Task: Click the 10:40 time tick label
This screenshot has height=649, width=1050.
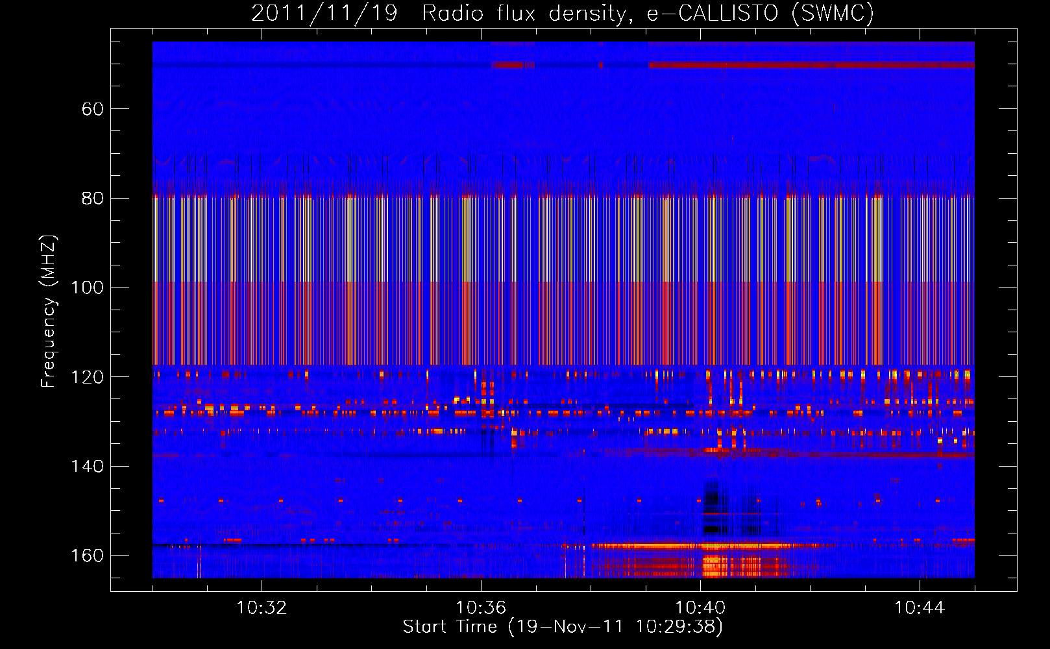Action: pyautogui.click(x=700, y=608)
